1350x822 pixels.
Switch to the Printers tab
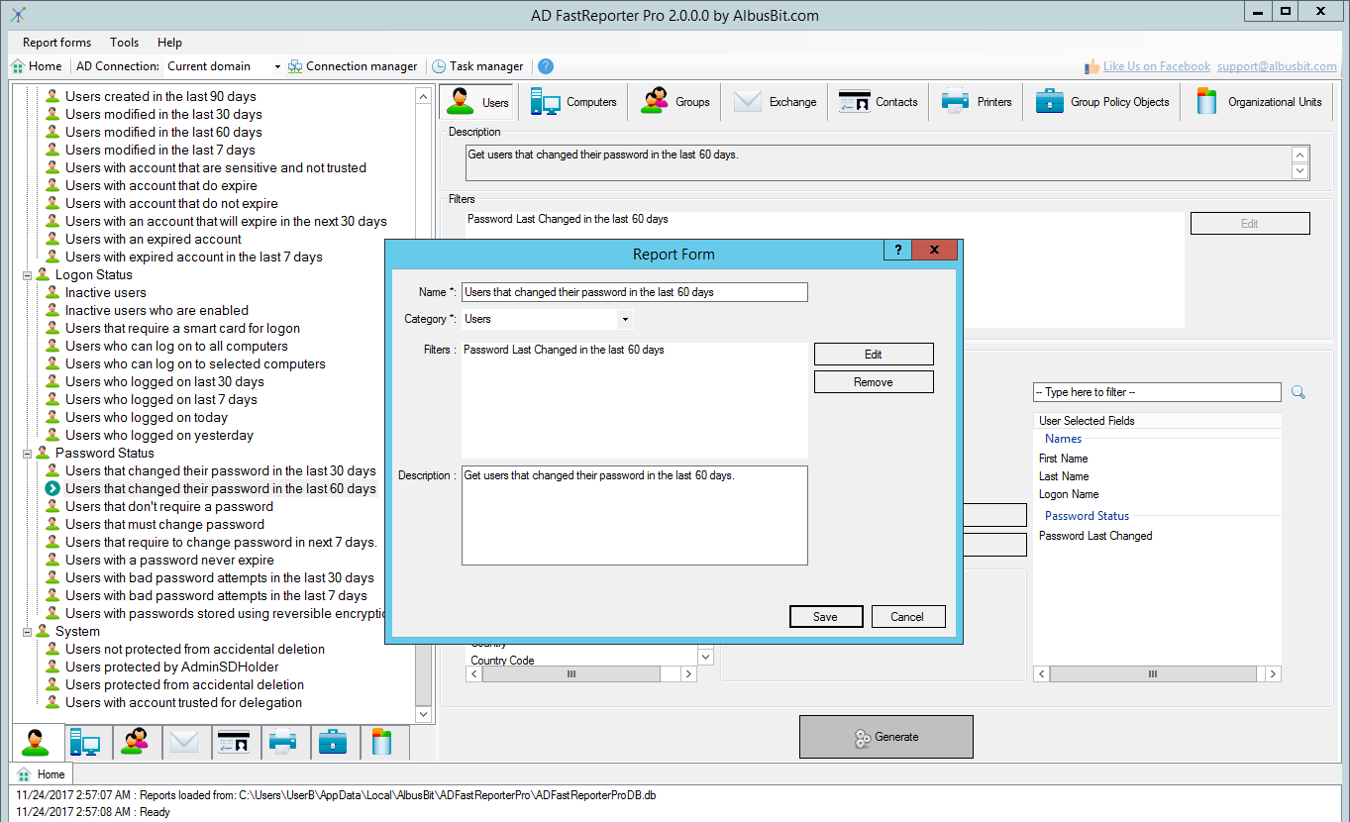pyautogui.click(x=977, y=101)
